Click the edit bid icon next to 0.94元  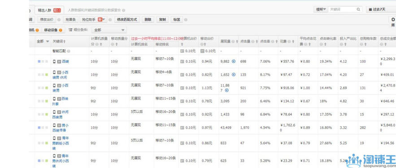tap(183, 62)
